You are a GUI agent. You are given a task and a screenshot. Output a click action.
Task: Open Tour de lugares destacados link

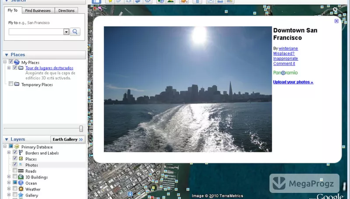point(49,68)
